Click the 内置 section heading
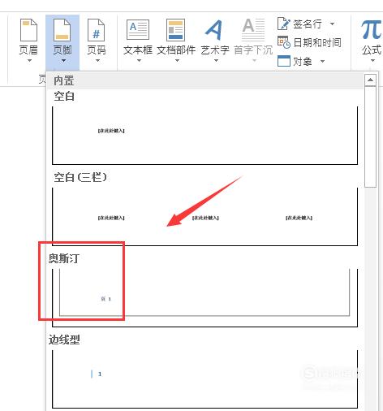 point(64,80)
